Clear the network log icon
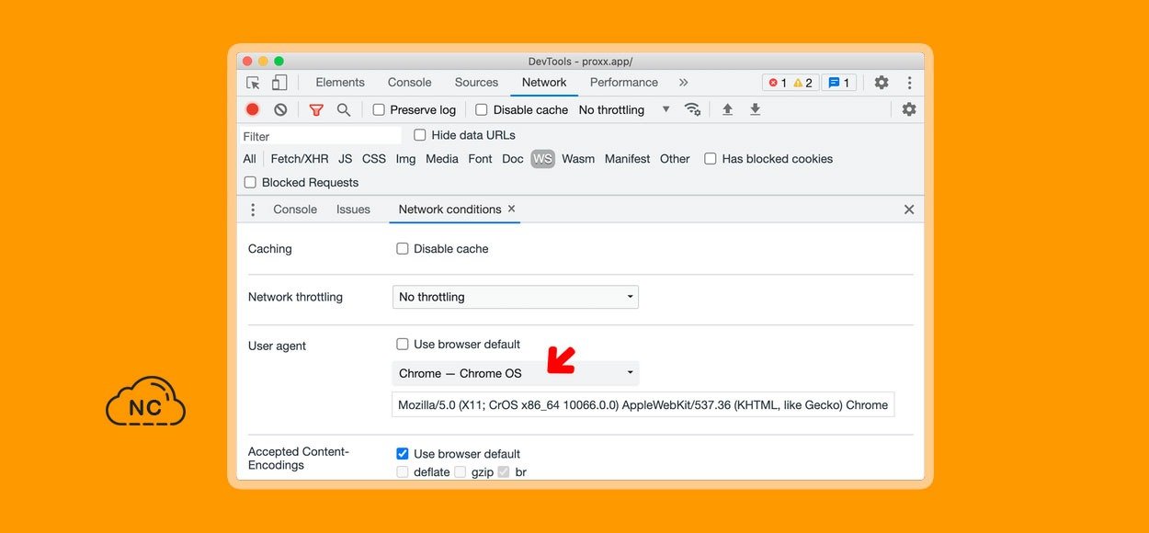The image size is (1149, 533). [280, 109]
